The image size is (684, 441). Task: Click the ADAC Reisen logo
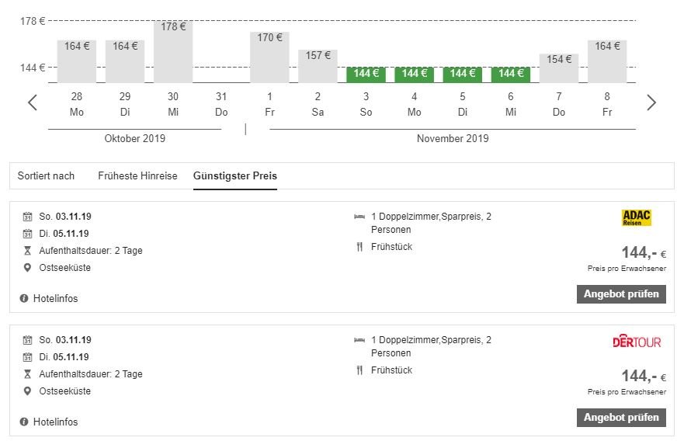[637, 218]
